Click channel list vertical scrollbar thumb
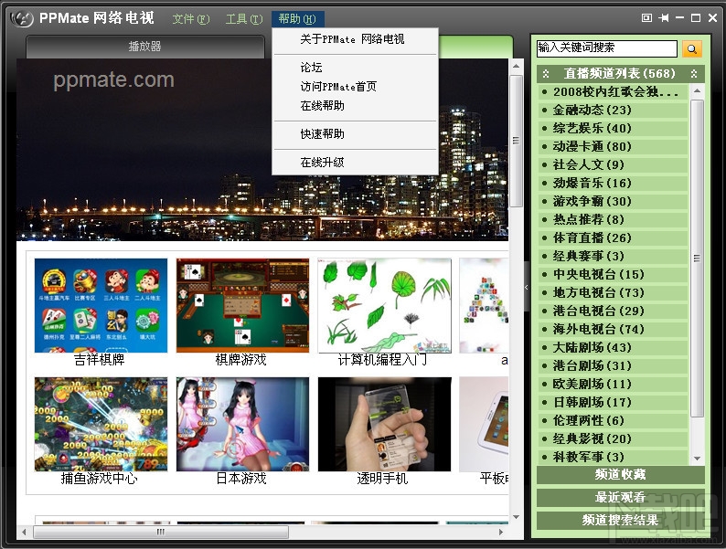 (697, 259)
